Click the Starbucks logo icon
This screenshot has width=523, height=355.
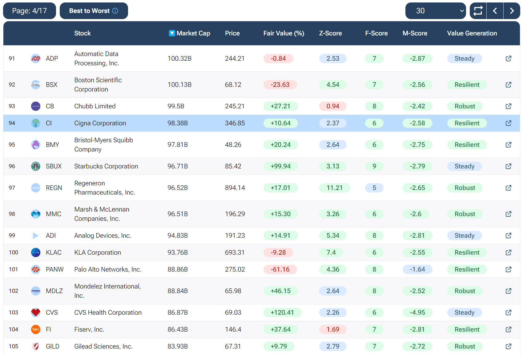(36, 166)
